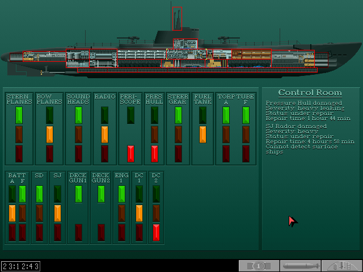Open the torpedo status screen icon
Viewport: 363px width, 272px height.
pos(300,266)
